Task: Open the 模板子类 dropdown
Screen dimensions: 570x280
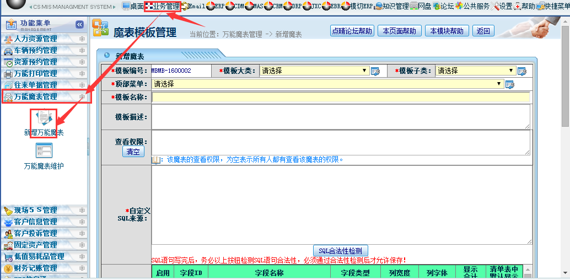Action: coord(475,71)
